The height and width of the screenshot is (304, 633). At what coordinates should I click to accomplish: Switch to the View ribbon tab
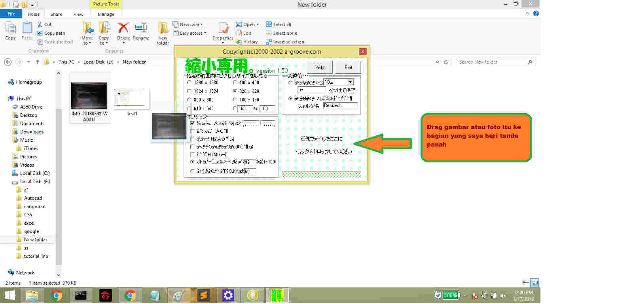pos(78,14)
